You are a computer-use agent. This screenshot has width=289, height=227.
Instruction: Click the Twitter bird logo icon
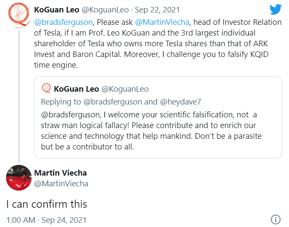pos(275,9)
